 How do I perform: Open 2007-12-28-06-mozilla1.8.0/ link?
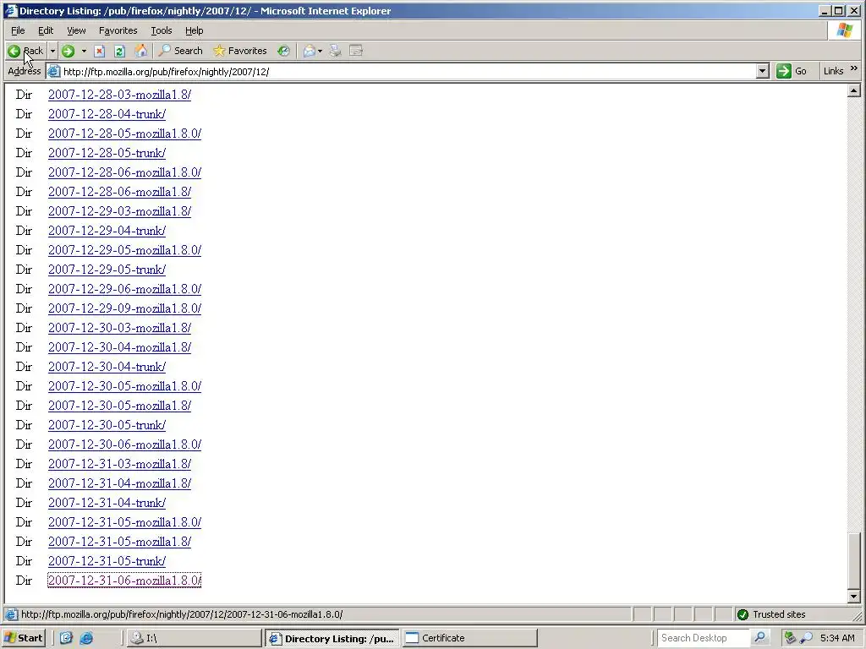pyautogui.click(x=124, y=172)
